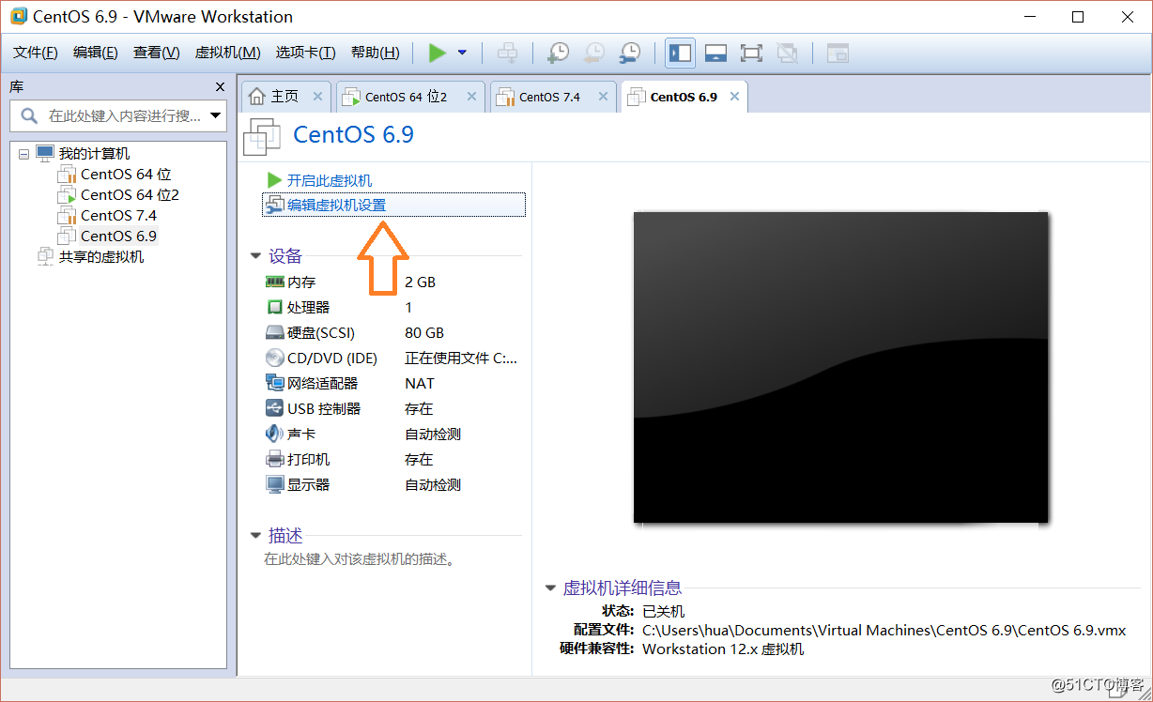Click the 声卡 sound card icon
1153x702 pixels.
(x=274, y=434)
